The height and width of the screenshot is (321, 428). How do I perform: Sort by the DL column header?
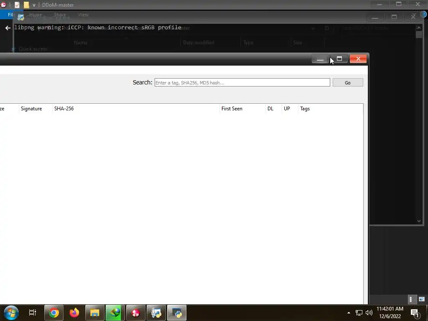coord(273,109)
